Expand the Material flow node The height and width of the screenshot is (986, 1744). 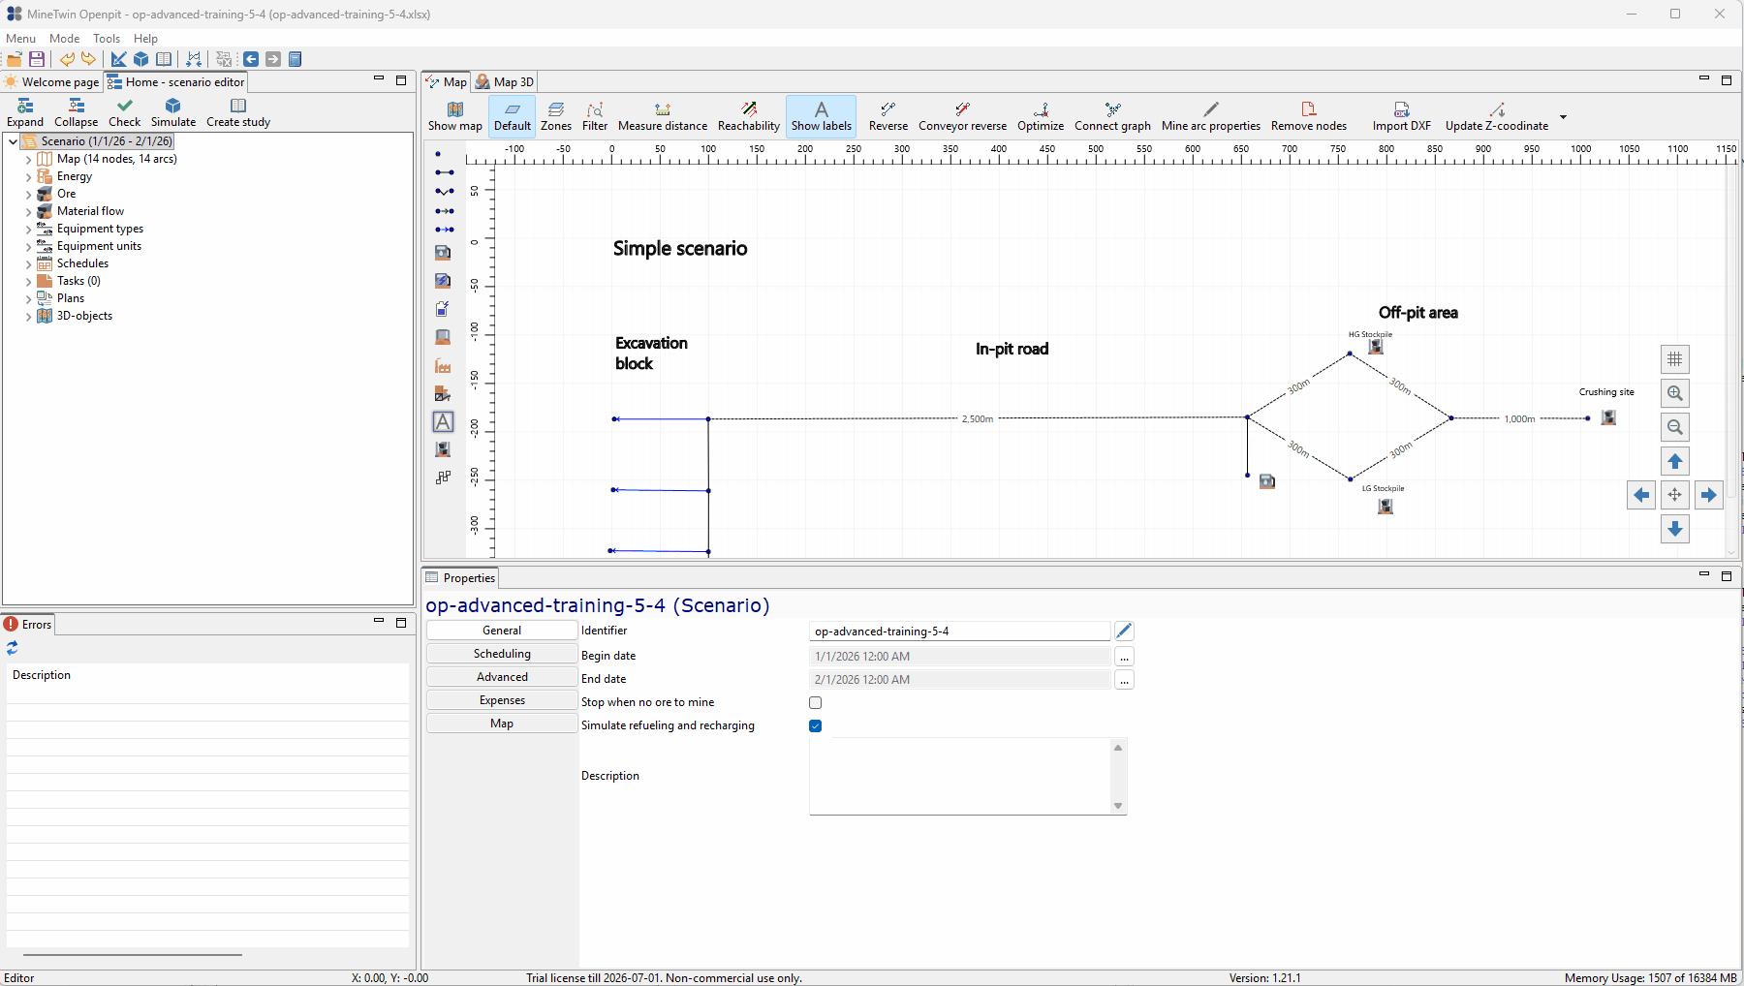[x=28, y=212]
